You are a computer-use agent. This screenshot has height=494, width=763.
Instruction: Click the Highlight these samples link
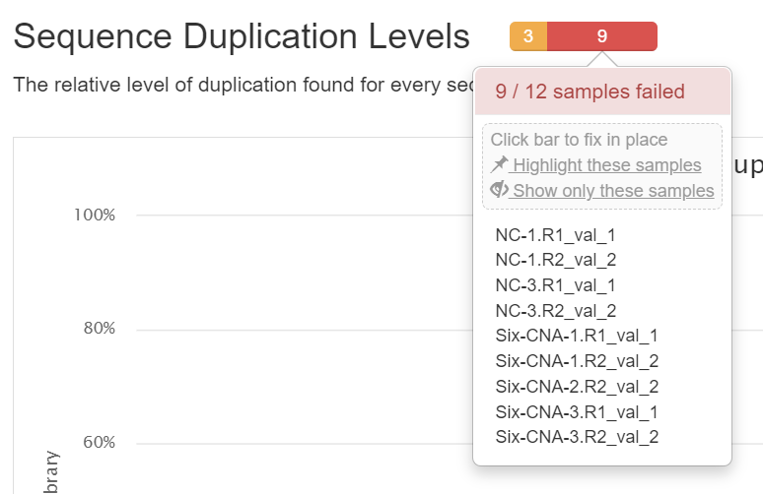(x=607, y=165)
